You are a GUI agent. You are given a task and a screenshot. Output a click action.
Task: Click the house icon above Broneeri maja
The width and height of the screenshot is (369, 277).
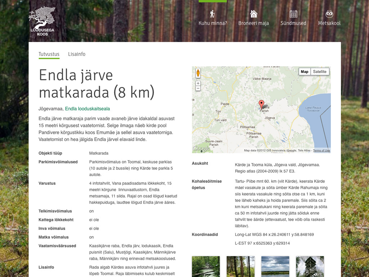click(x=254, y=14)
